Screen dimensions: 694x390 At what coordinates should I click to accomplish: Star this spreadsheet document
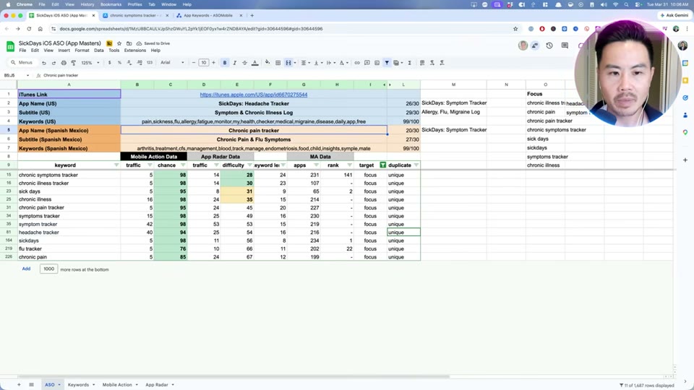click(119, 43)
